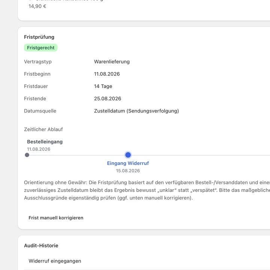Click the Eingang Widerruf label
This screenshot has height=270, width=270.
click(x=128, y=163)
